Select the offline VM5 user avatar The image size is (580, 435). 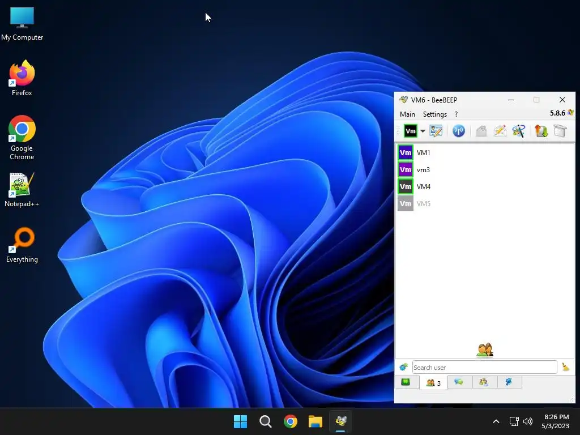pyautogui.click(x=406, y=204)
